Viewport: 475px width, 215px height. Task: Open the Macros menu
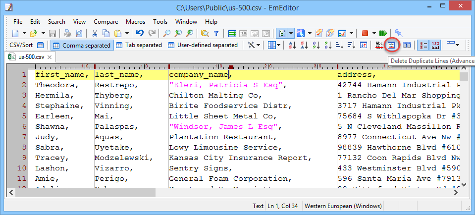[135, 22]
